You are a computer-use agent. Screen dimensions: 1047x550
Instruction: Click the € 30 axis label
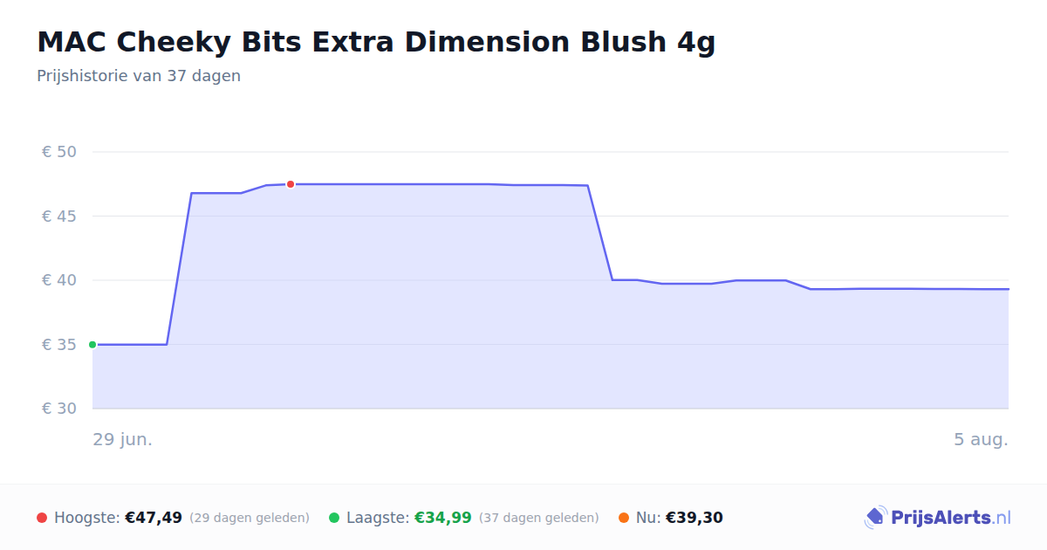point(59,409)
